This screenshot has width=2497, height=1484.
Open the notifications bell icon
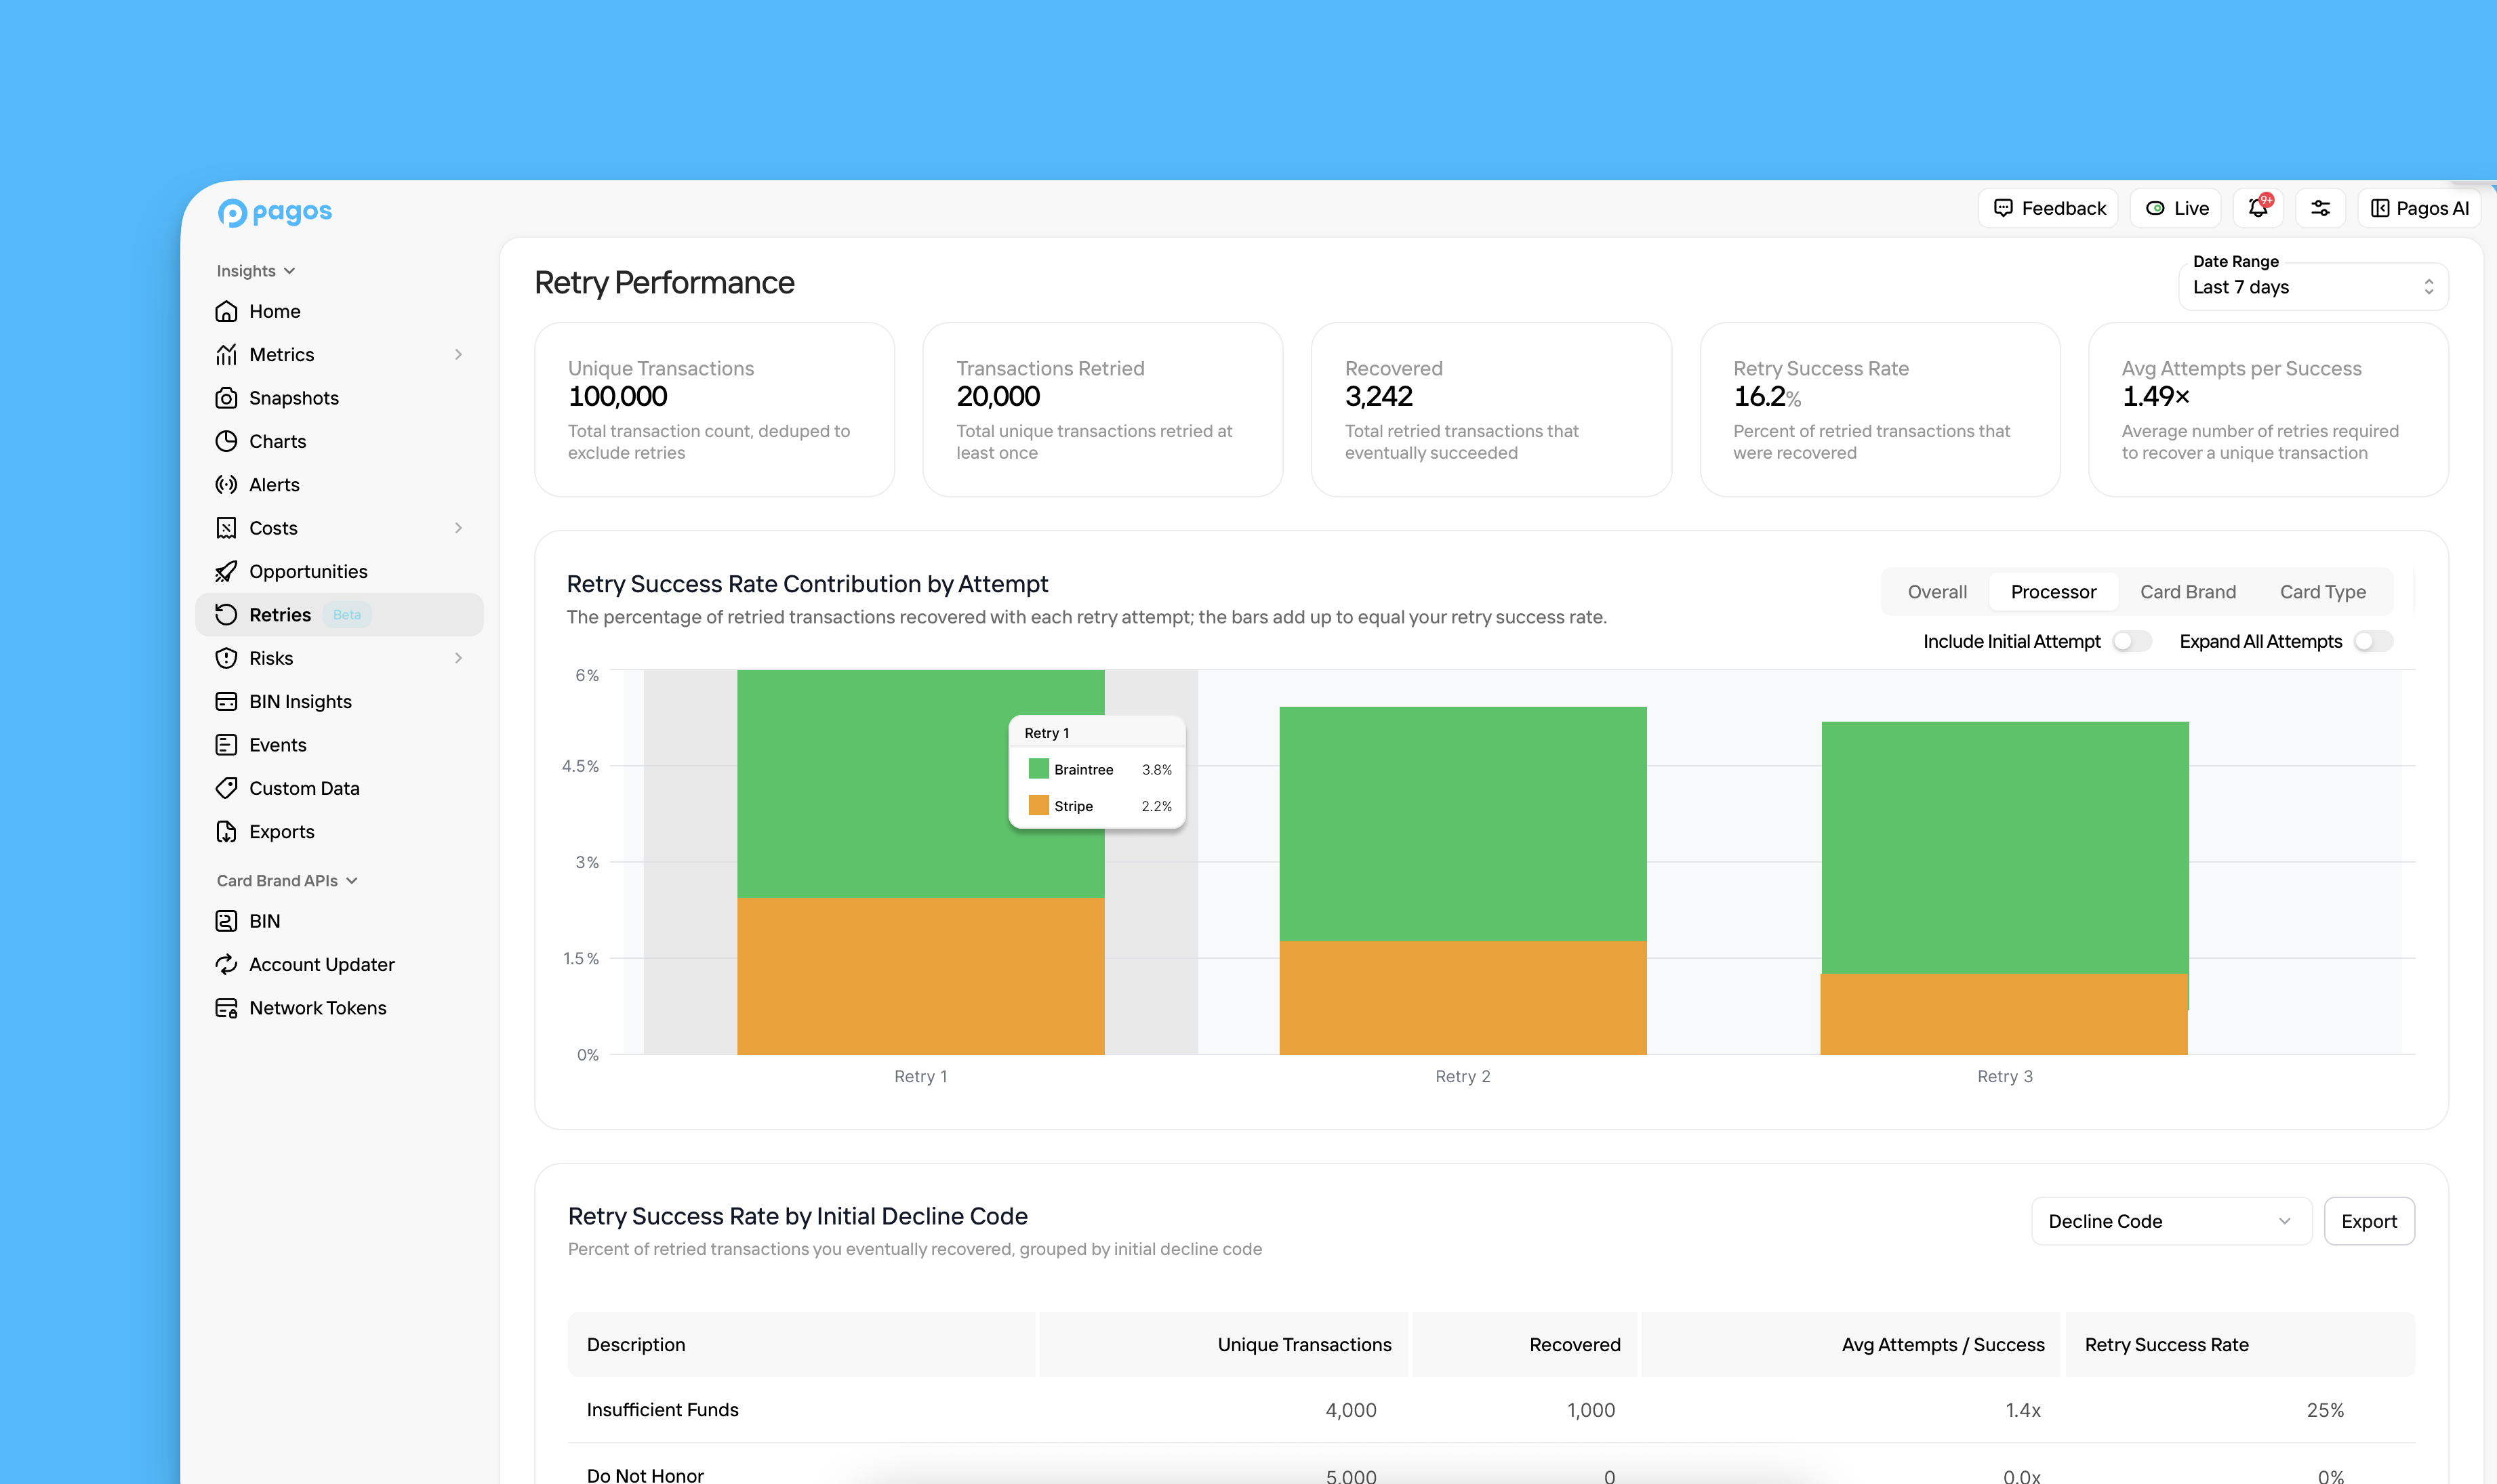click(2258, 208)
